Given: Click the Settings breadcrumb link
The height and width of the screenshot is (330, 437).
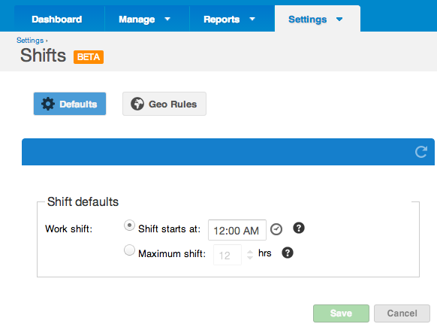Looking at the screenshot, I should pyautogui.click(x=30, y=41).
